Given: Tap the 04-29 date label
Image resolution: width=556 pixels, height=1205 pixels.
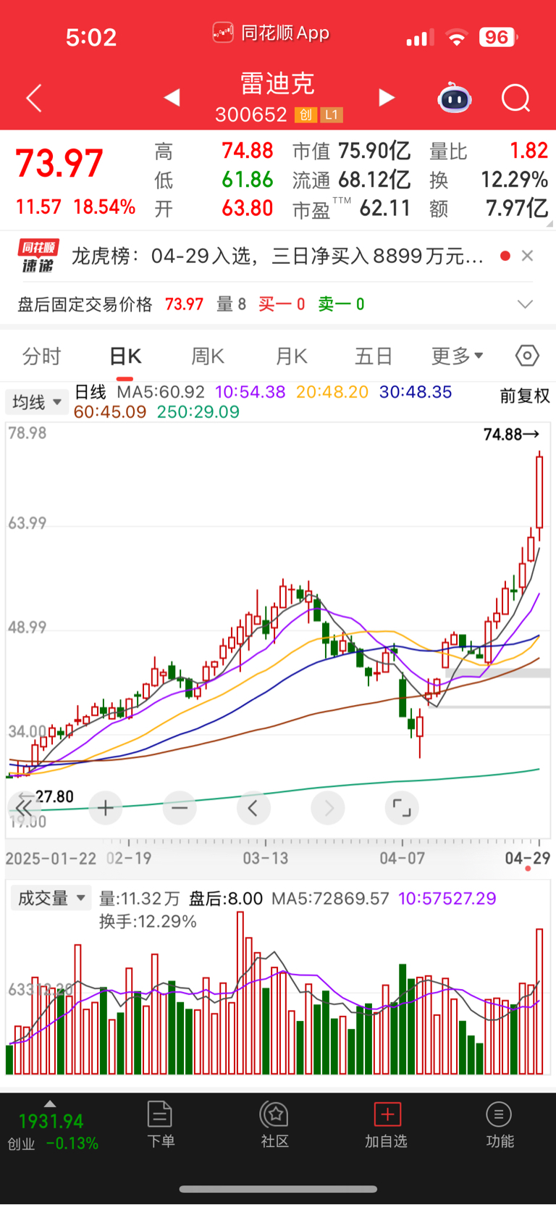Looking at the screenshot, I should 527,858.
